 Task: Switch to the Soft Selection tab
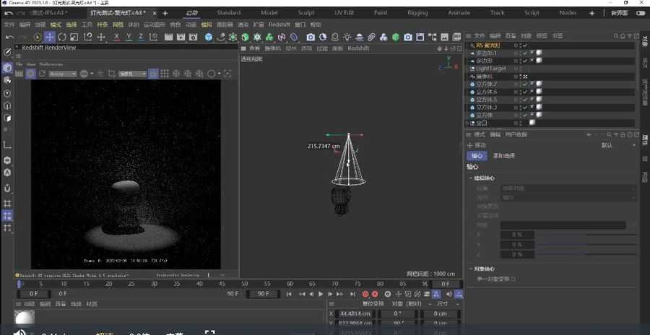coord(503,156)
